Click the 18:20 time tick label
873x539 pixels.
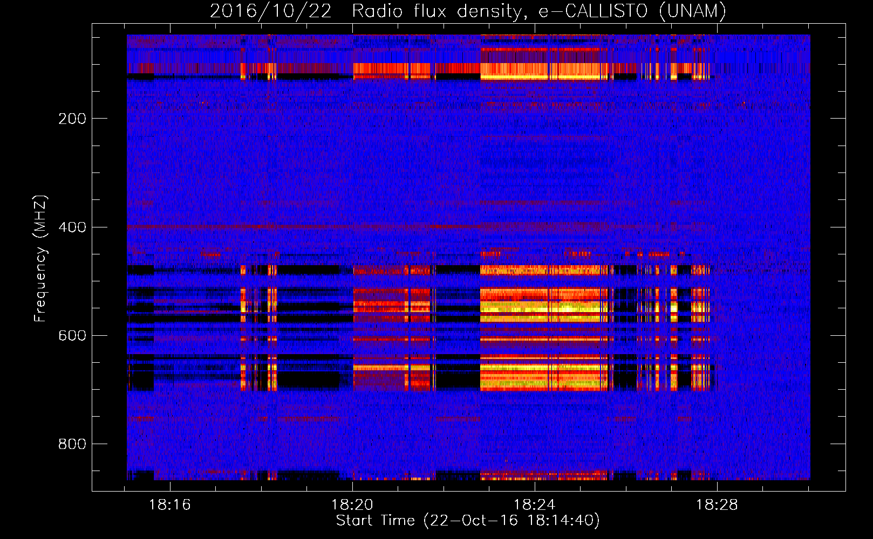click(x=352, y=505)
